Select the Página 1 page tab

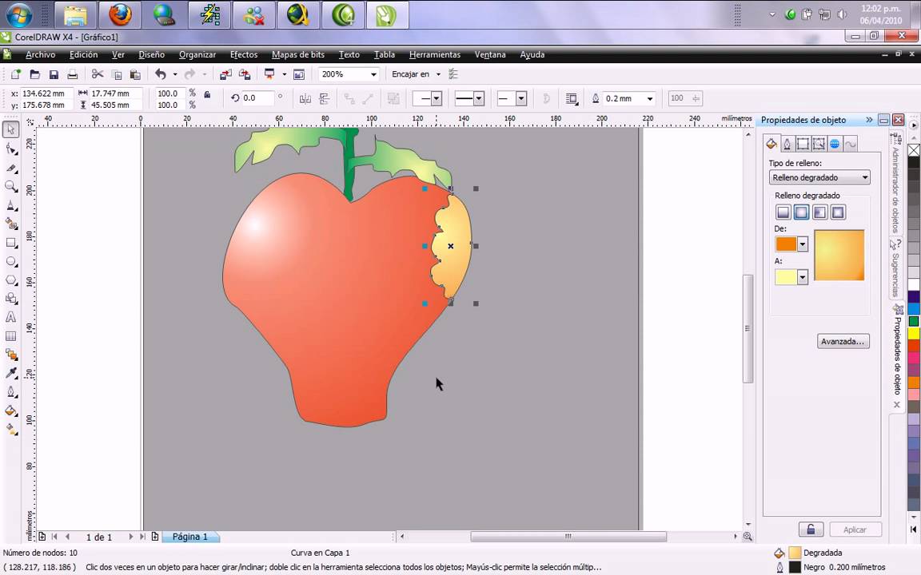click(190, 537)
